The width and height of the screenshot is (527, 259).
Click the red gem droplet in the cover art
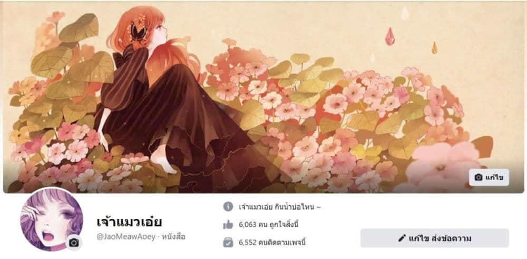tap(389, 36)
